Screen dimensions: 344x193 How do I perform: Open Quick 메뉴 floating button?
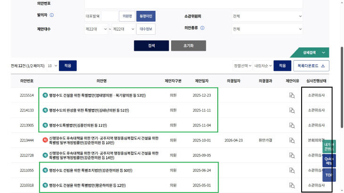tap(329, 161)
